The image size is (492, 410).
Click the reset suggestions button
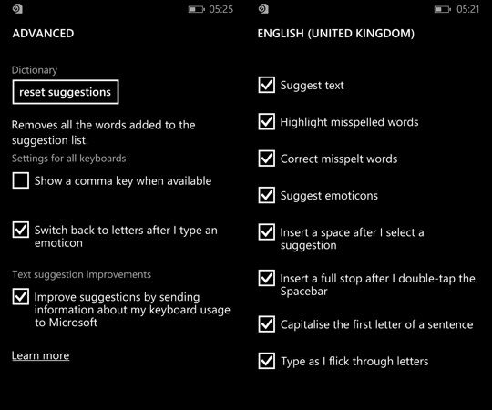click(x=66, y=92)
